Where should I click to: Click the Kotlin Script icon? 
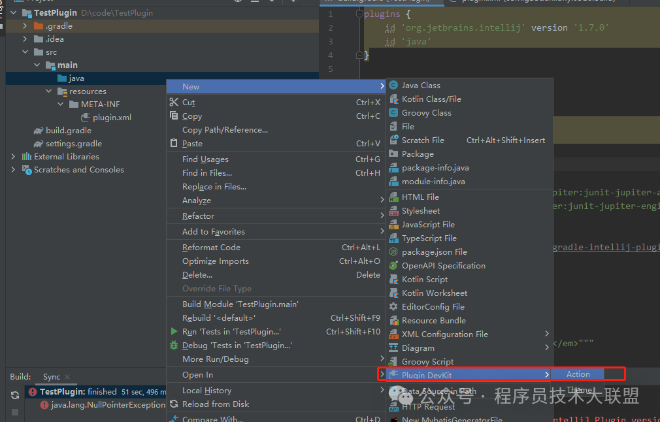[393, 280]
